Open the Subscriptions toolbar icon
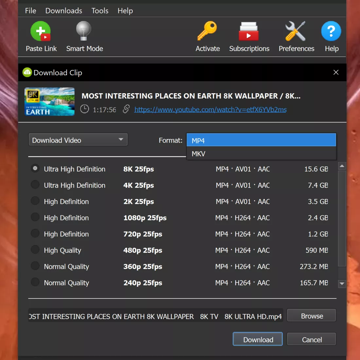This screenshot has width=360, height=360. (249, 31)
